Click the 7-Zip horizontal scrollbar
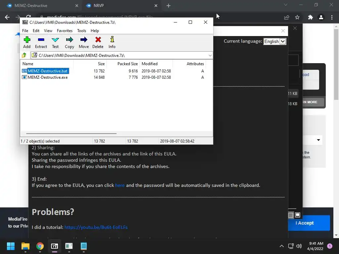 (71, 134)
